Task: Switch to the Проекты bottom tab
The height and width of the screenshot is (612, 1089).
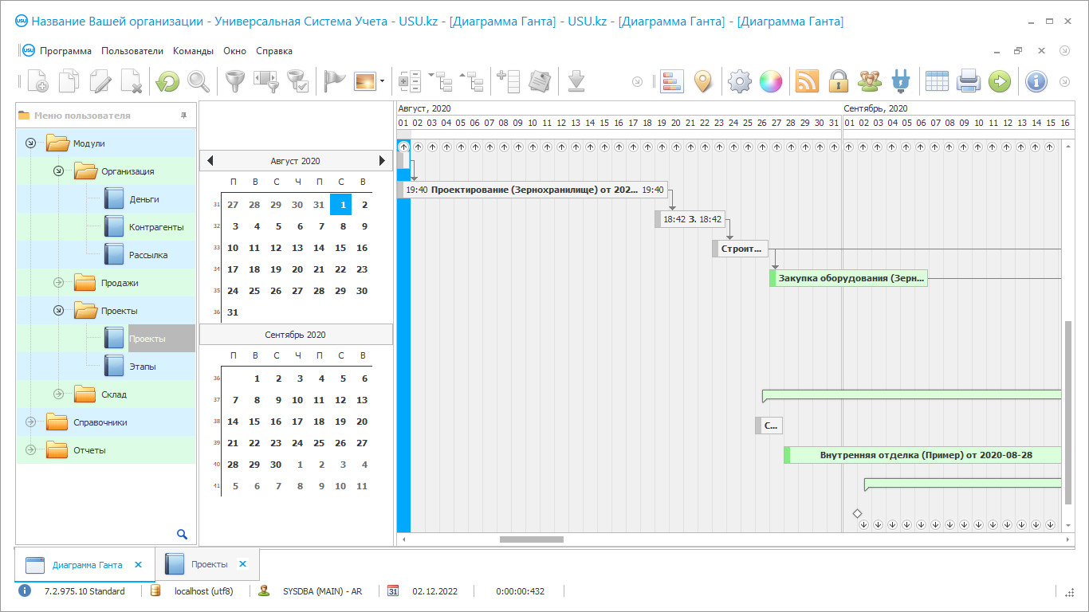Action: pyautogui.click(x=209, y=564)
